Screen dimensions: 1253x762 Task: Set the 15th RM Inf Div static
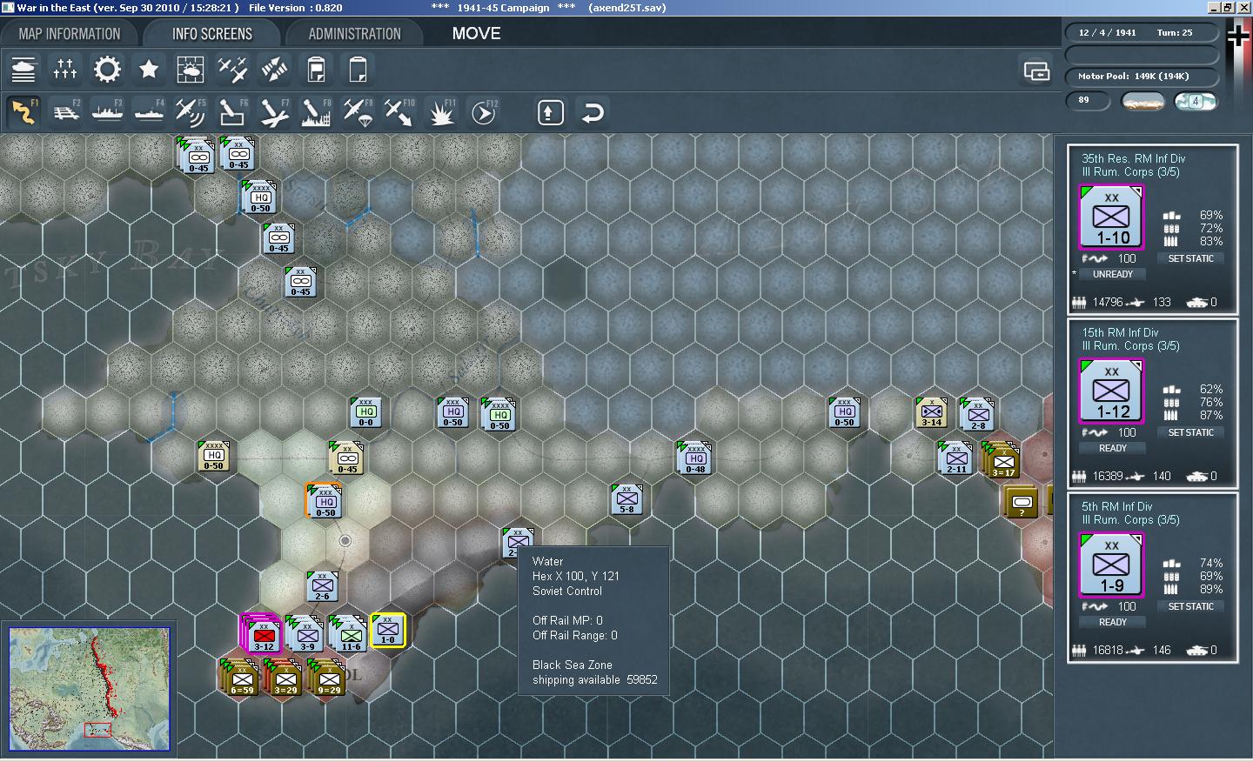1190,432
